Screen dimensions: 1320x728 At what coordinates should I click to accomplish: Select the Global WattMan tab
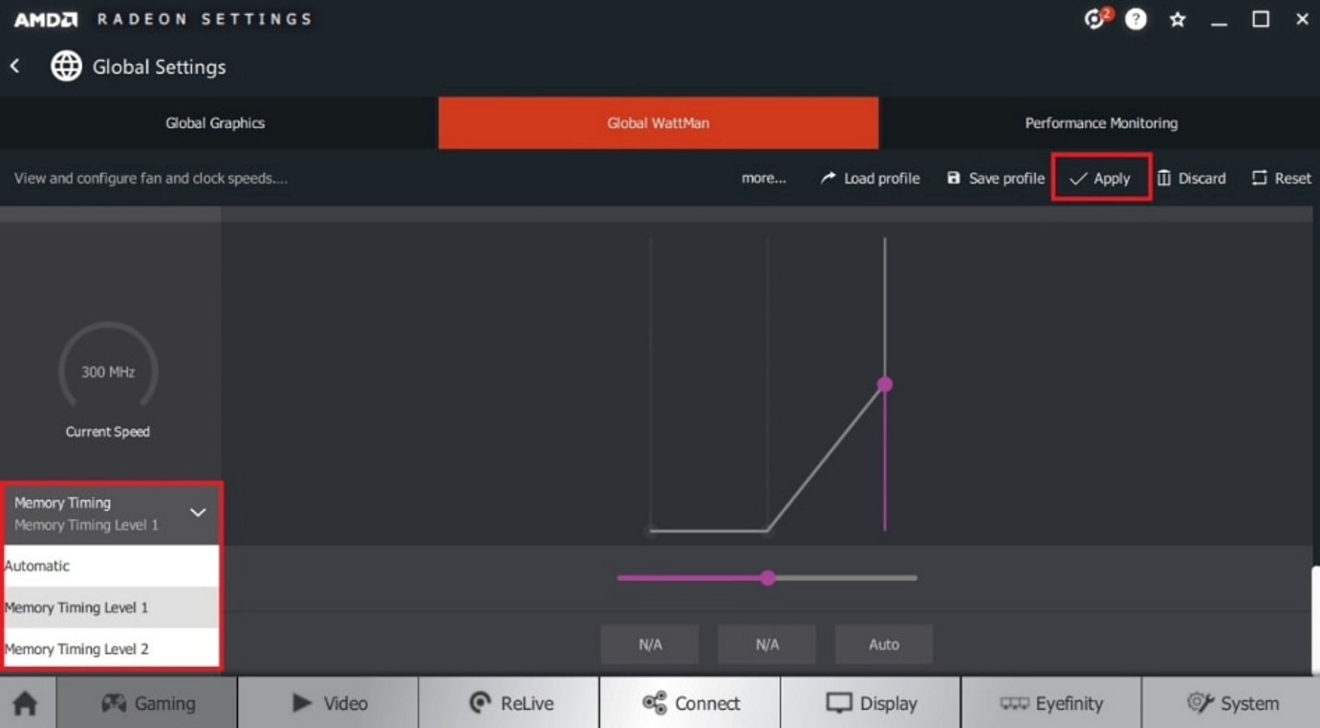coord(658,122)
